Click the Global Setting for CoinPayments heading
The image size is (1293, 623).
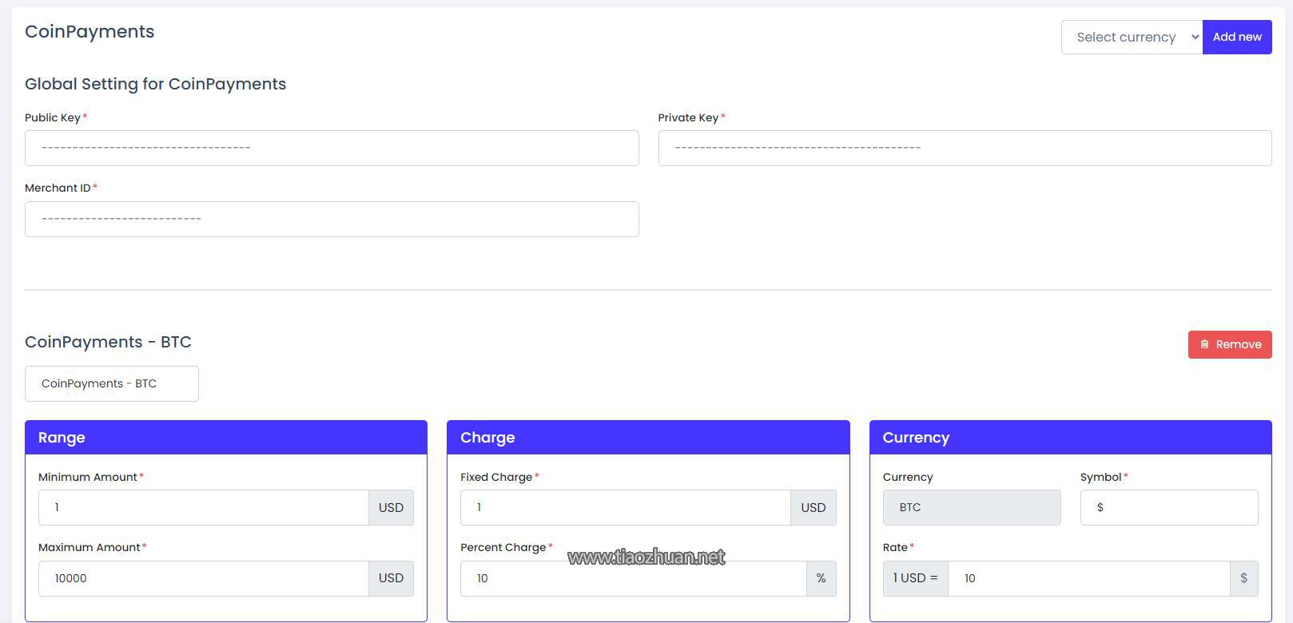click(155, 84)
